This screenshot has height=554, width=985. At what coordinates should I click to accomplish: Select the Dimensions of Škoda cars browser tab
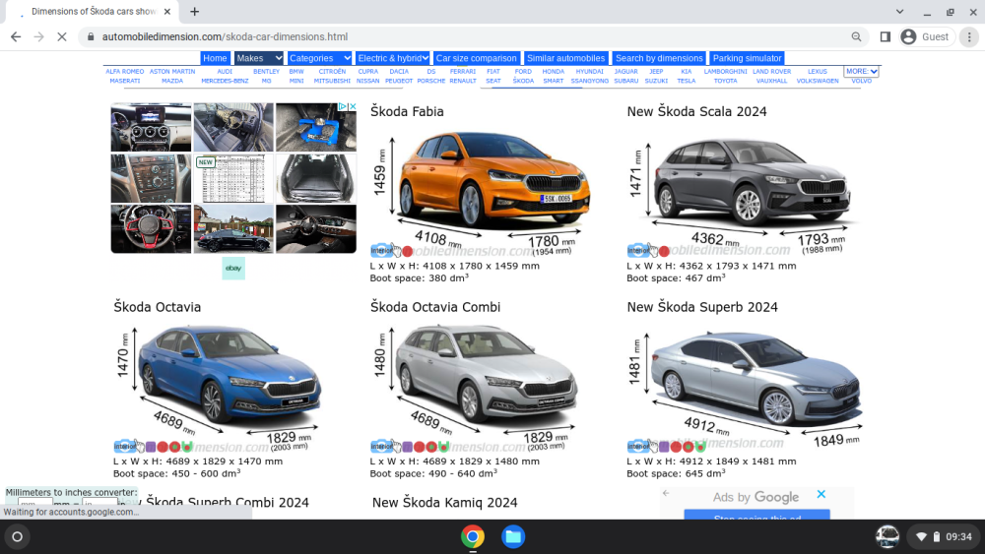tap(93, 11)
